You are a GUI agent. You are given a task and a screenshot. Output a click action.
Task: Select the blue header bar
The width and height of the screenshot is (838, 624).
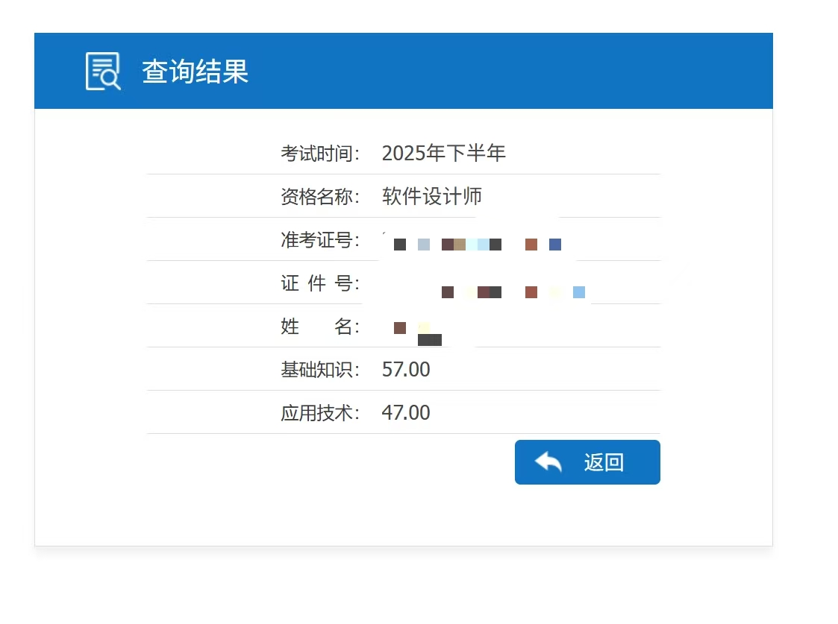tap(403, 69)
